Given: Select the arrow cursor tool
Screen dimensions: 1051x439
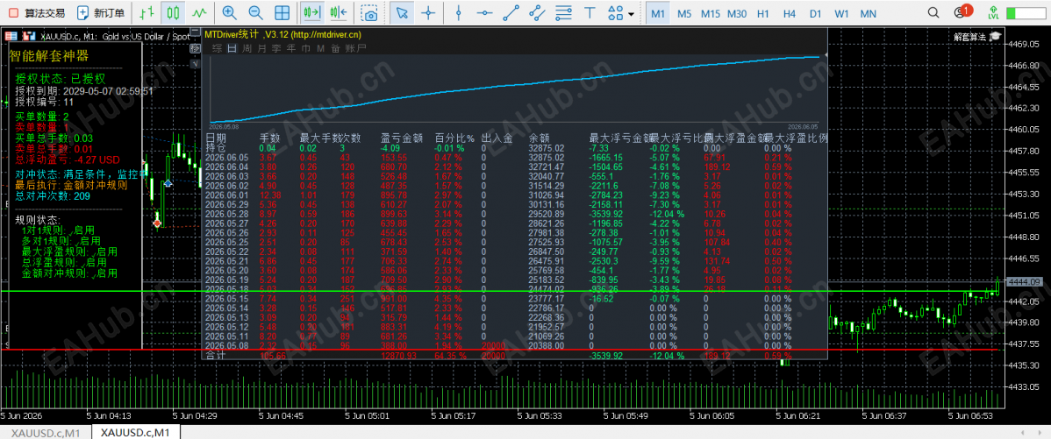Looking at the screenshot, I should (x=402, y=13).
